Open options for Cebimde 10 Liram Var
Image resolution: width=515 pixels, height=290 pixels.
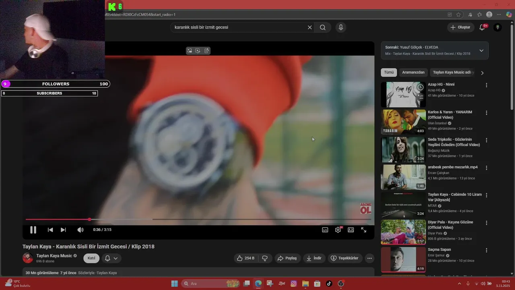[486, 195]
